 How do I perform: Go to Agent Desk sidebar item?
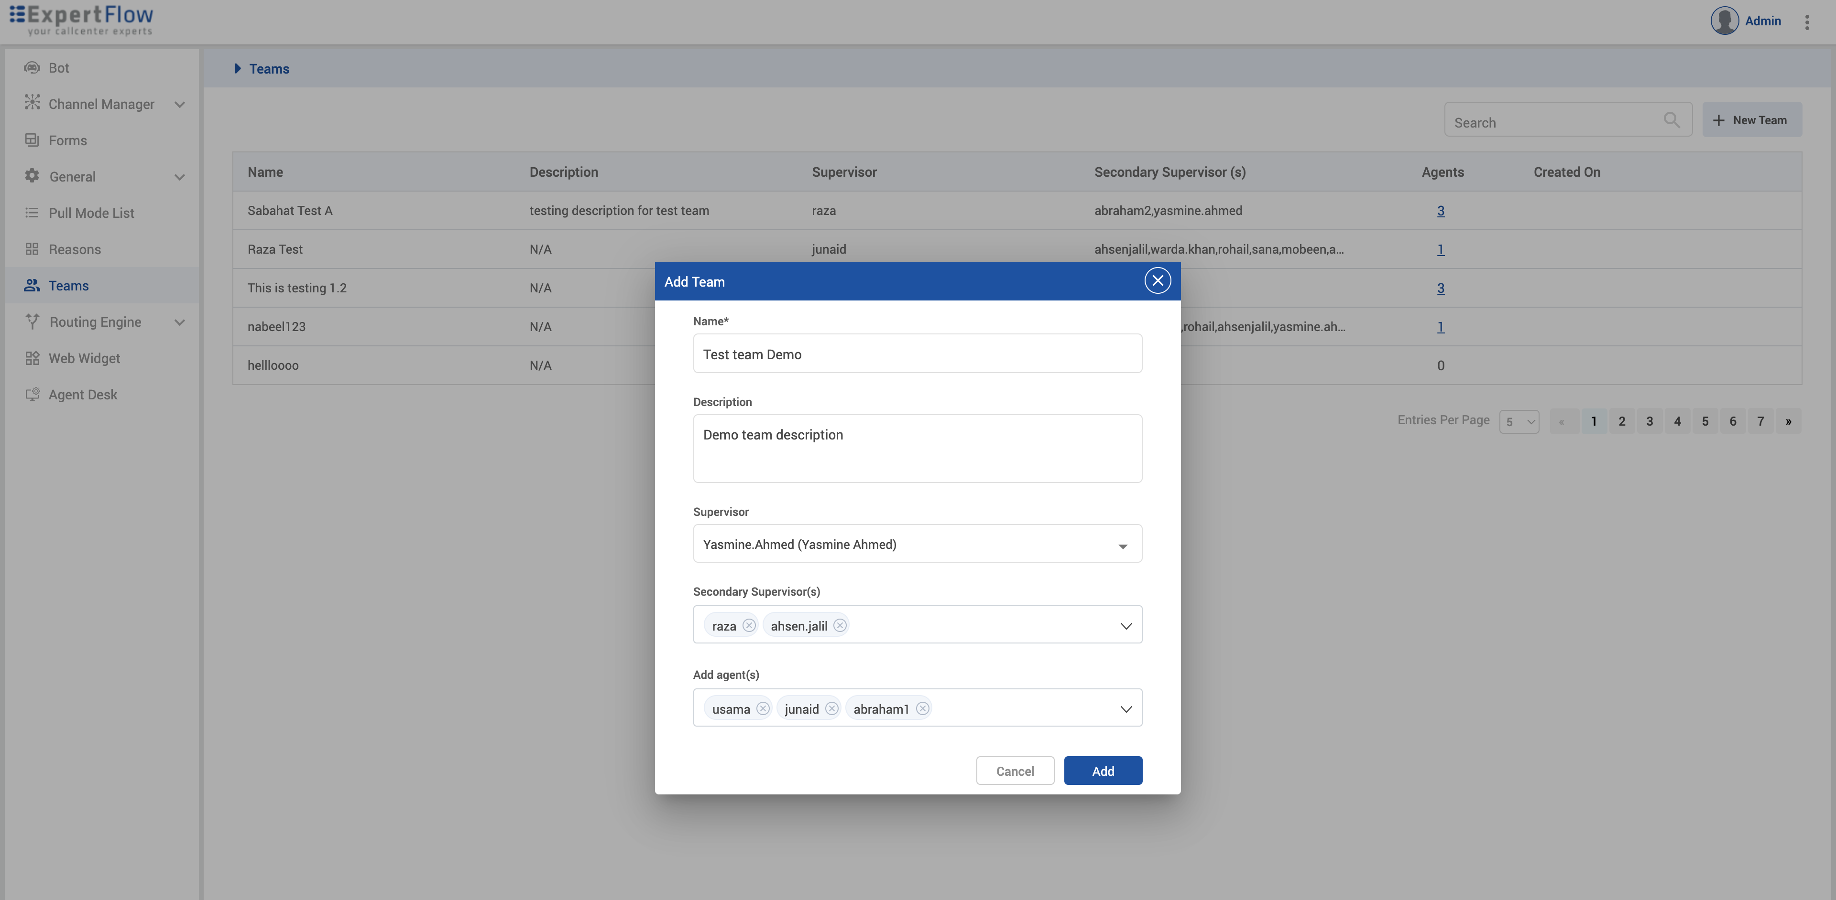point(83,395)
